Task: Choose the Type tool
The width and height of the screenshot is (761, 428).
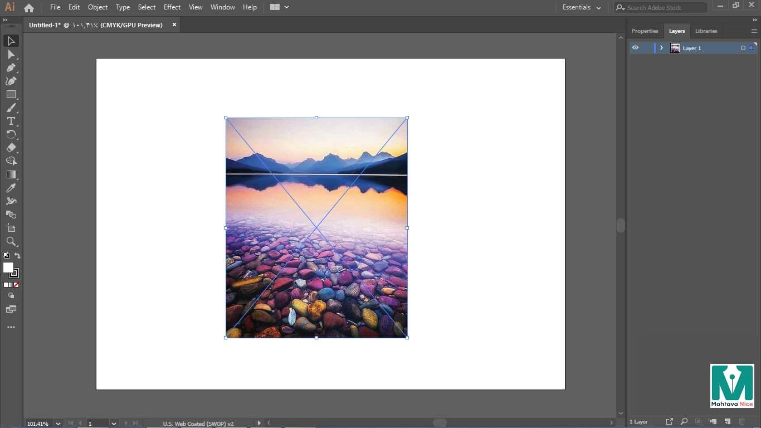Action: coord(11,121)
